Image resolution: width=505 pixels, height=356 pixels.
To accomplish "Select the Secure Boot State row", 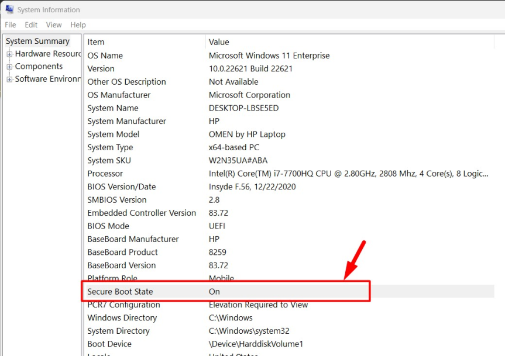I will 120,291.
